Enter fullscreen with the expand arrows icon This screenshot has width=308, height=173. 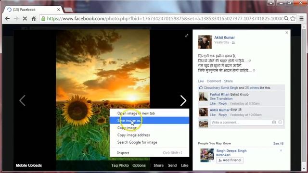click(187, 36)
